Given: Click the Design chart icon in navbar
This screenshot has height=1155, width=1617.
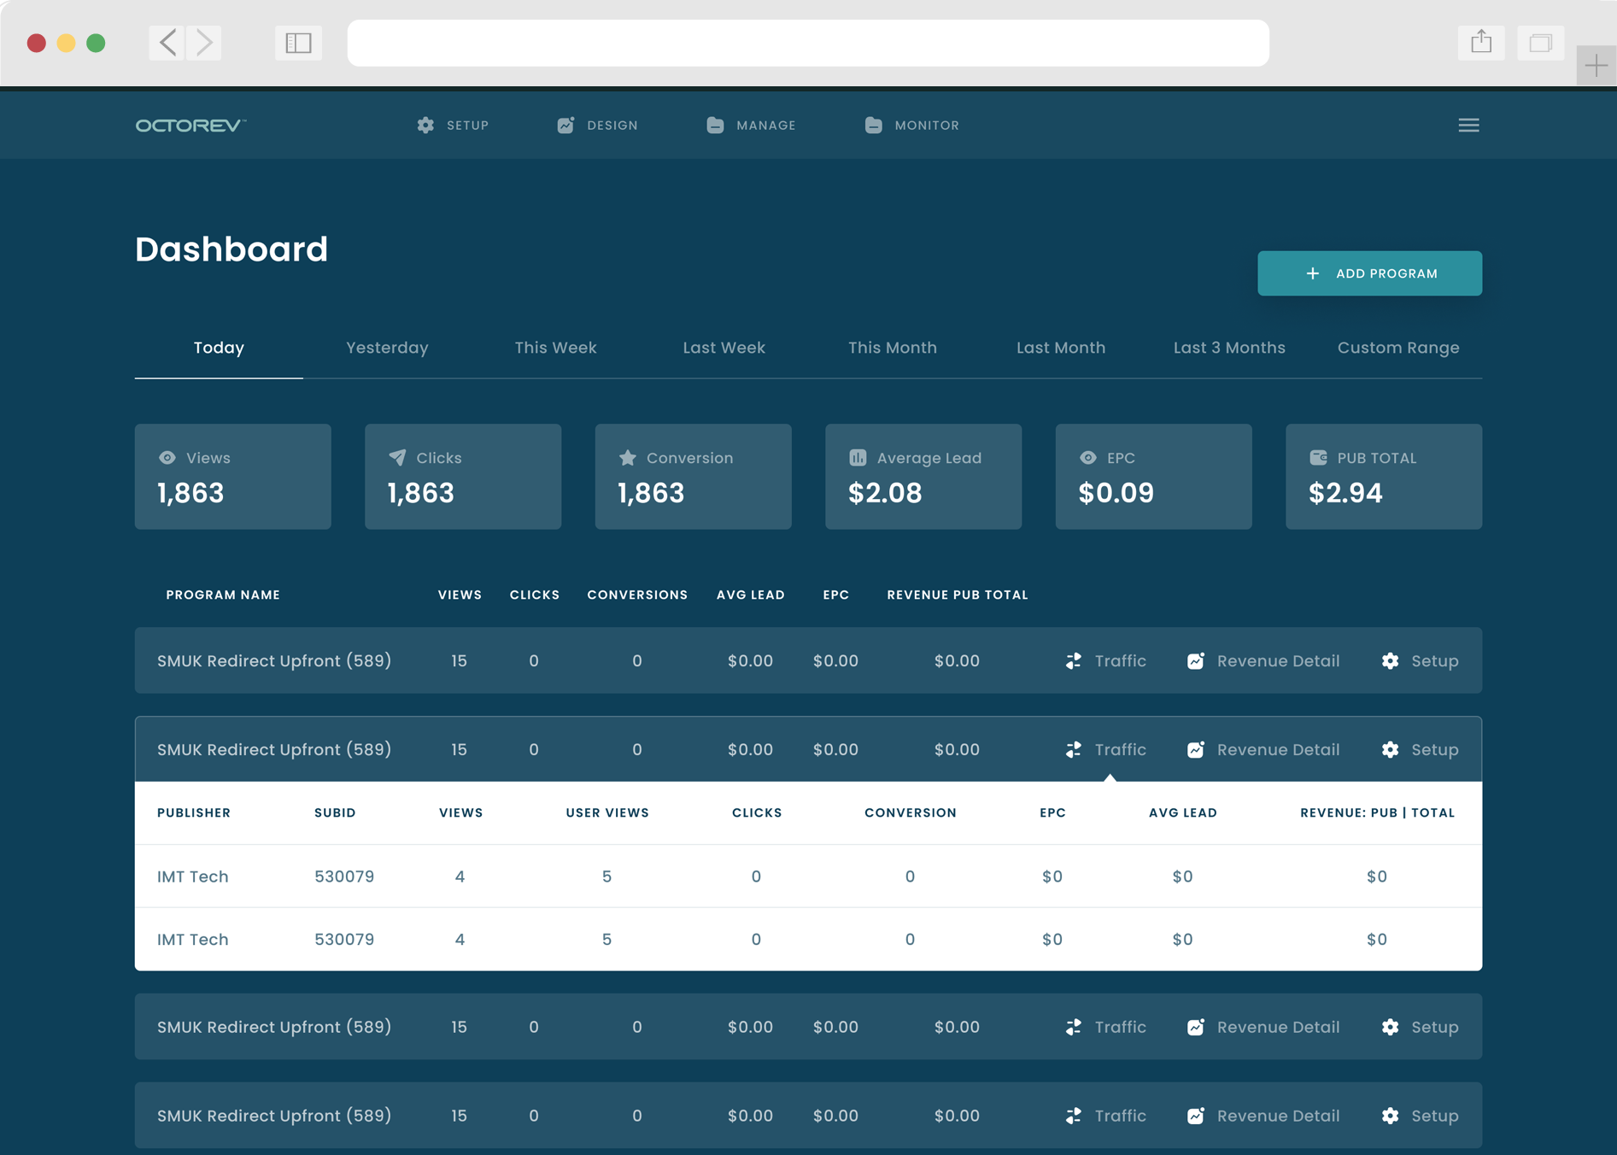Looking at the screenshot, I should (565, 126).
